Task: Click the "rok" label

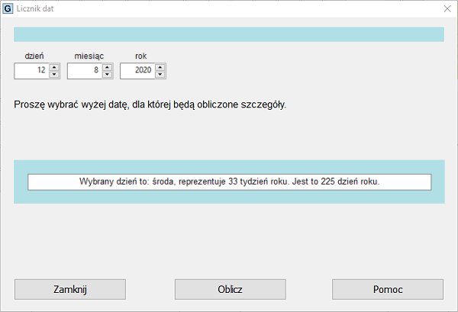Action: click(141, 55)
